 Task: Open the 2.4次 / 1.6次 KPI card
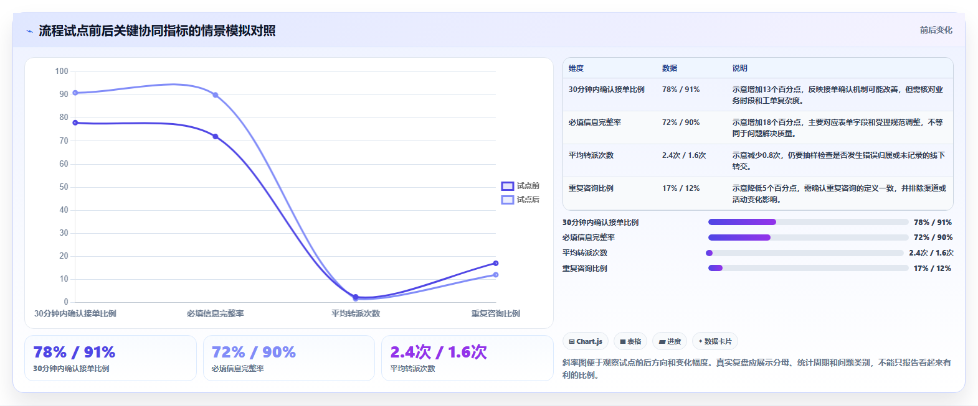(467, 358)
